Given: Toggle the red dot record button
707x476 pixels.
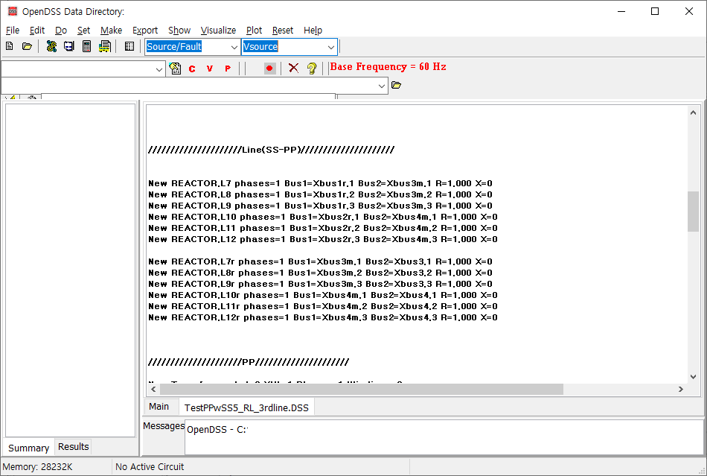Looking at the screenshot, I should (269, 68).
